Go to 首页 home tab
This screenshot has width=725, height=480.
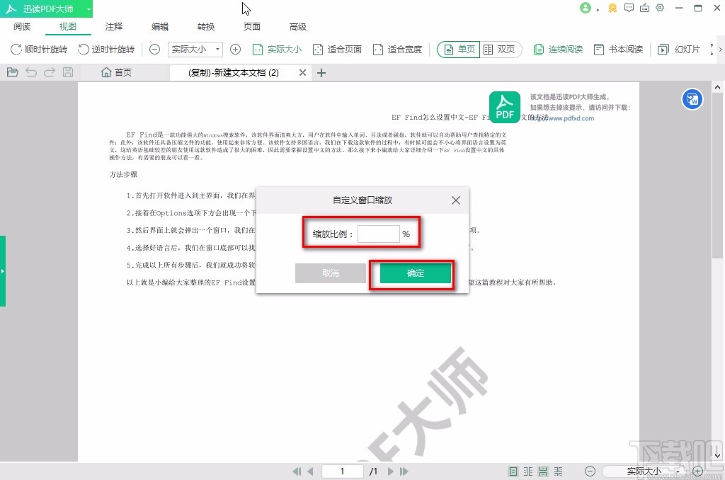(117, 73)
